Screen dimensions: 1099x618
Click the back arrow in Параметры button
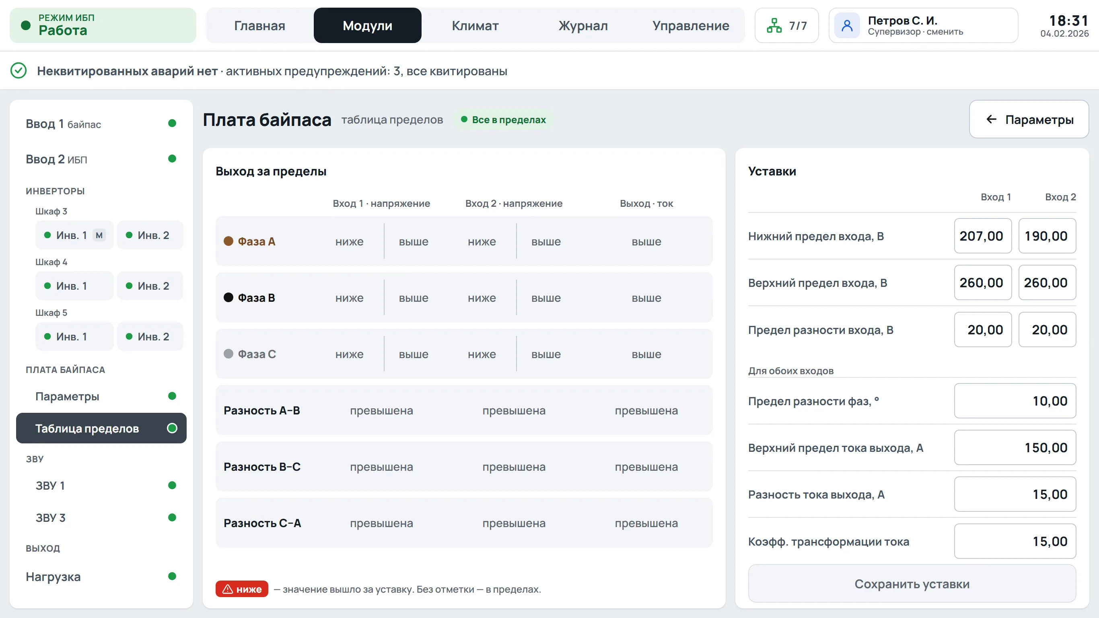(x=991, y=119)
